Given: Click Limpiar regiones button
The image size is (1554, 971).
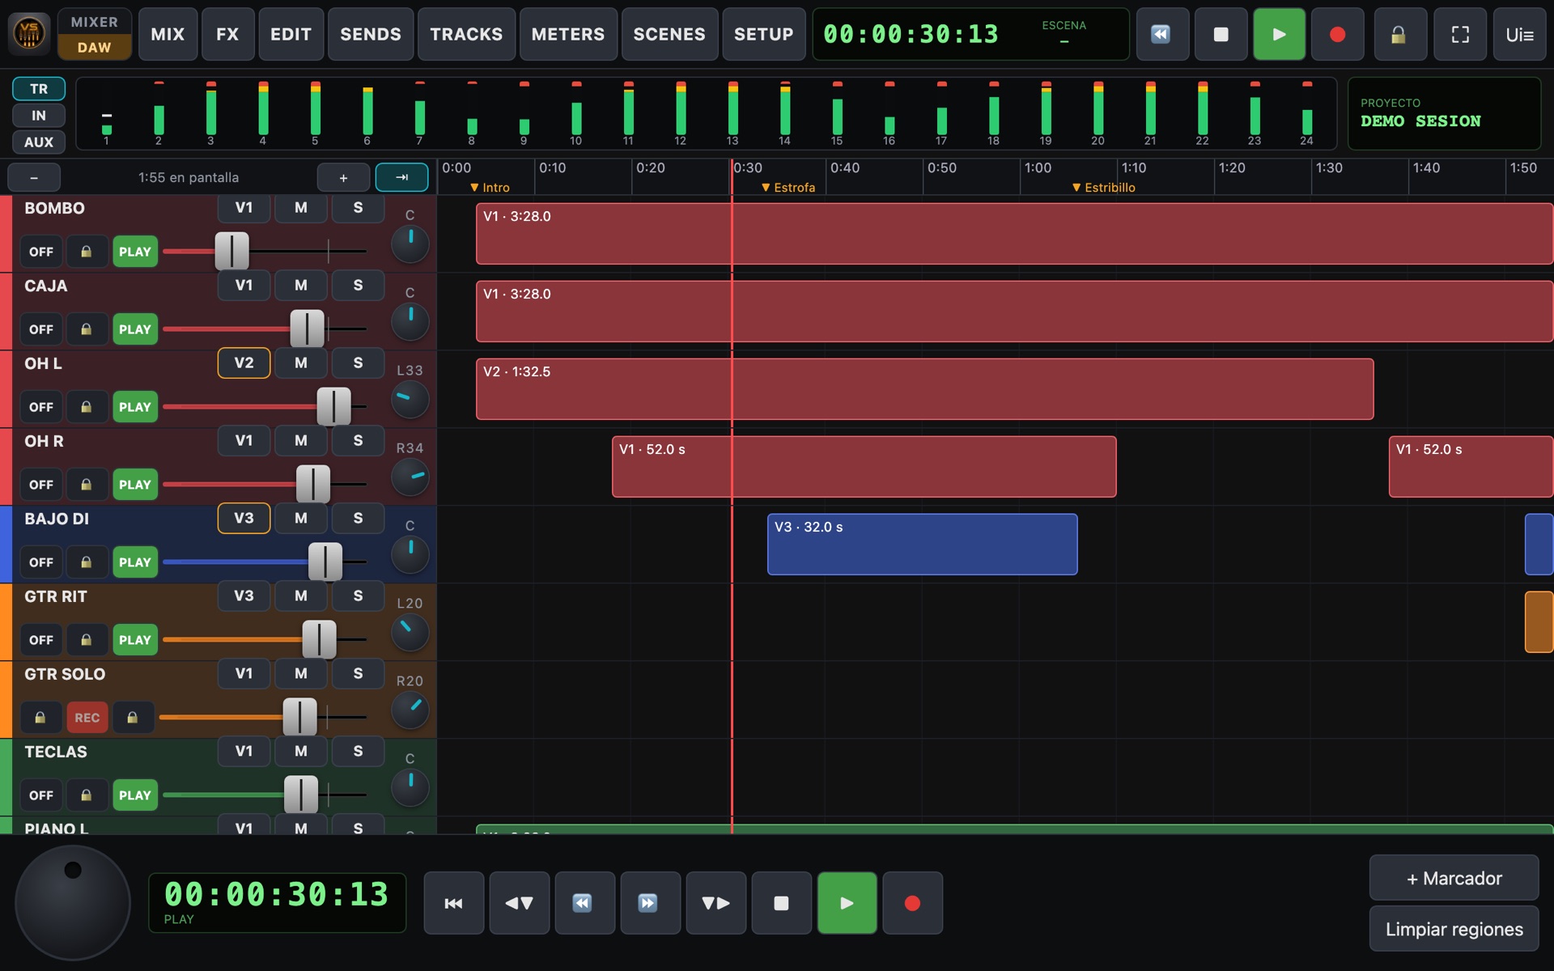Looking at the screenshot, I should (x=1454, y=929).
